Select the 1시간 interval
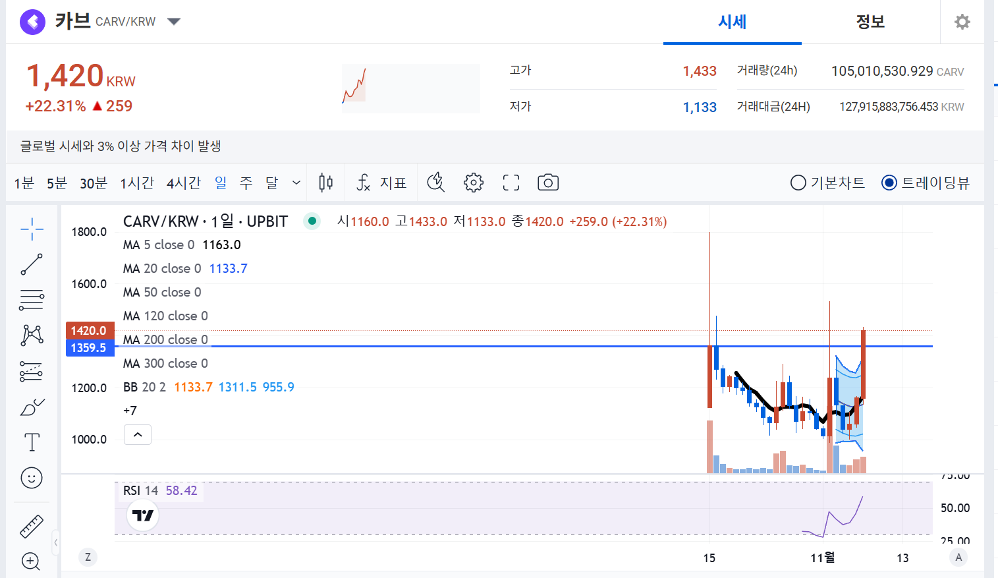This screenshot has height=578, width=998. click(137, 183)
